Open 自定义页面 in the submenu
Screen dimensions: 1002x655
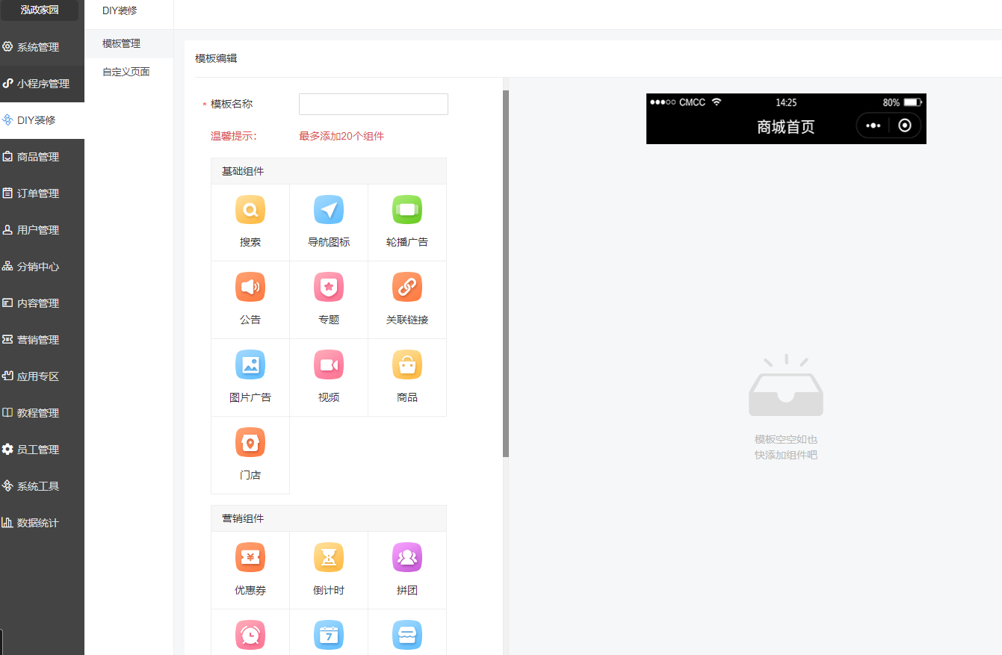click(x=126, y=72)
